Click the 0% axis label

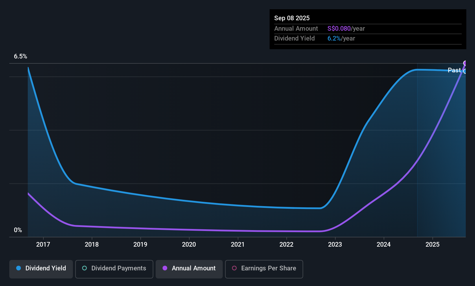tap(18, 230)
